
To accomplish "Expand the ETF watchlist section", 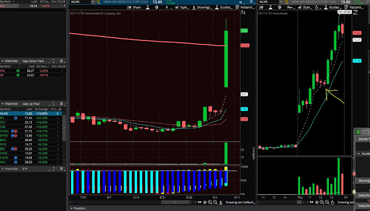I will click(x=2, y=169).
